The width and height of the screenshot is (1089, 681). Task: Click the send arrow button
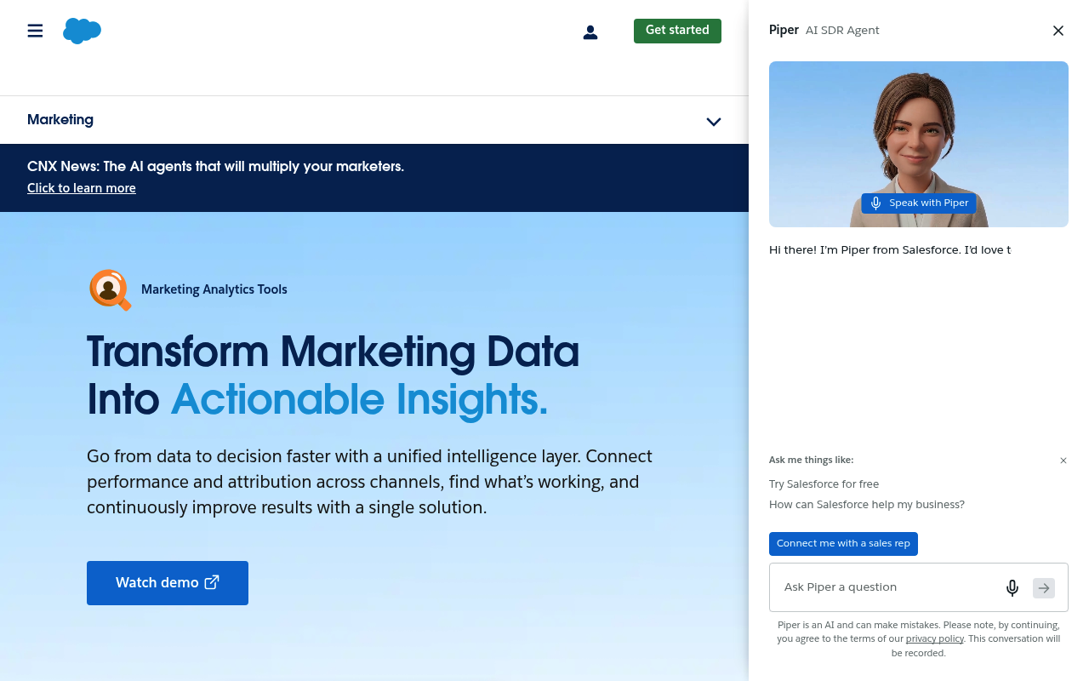[1044, 587]
